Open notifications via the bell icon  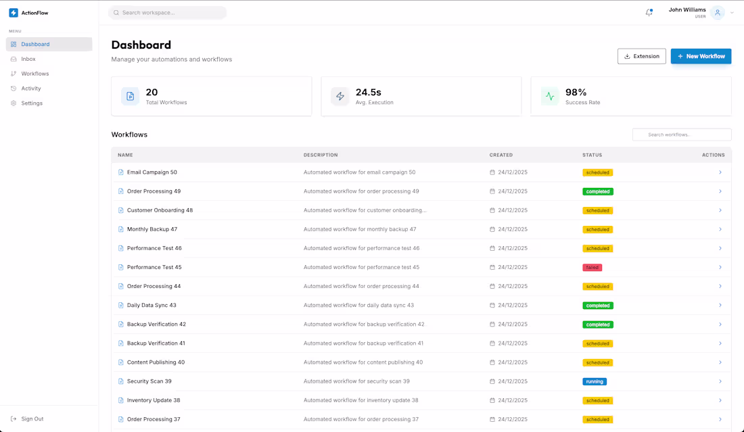click(649, 12)
